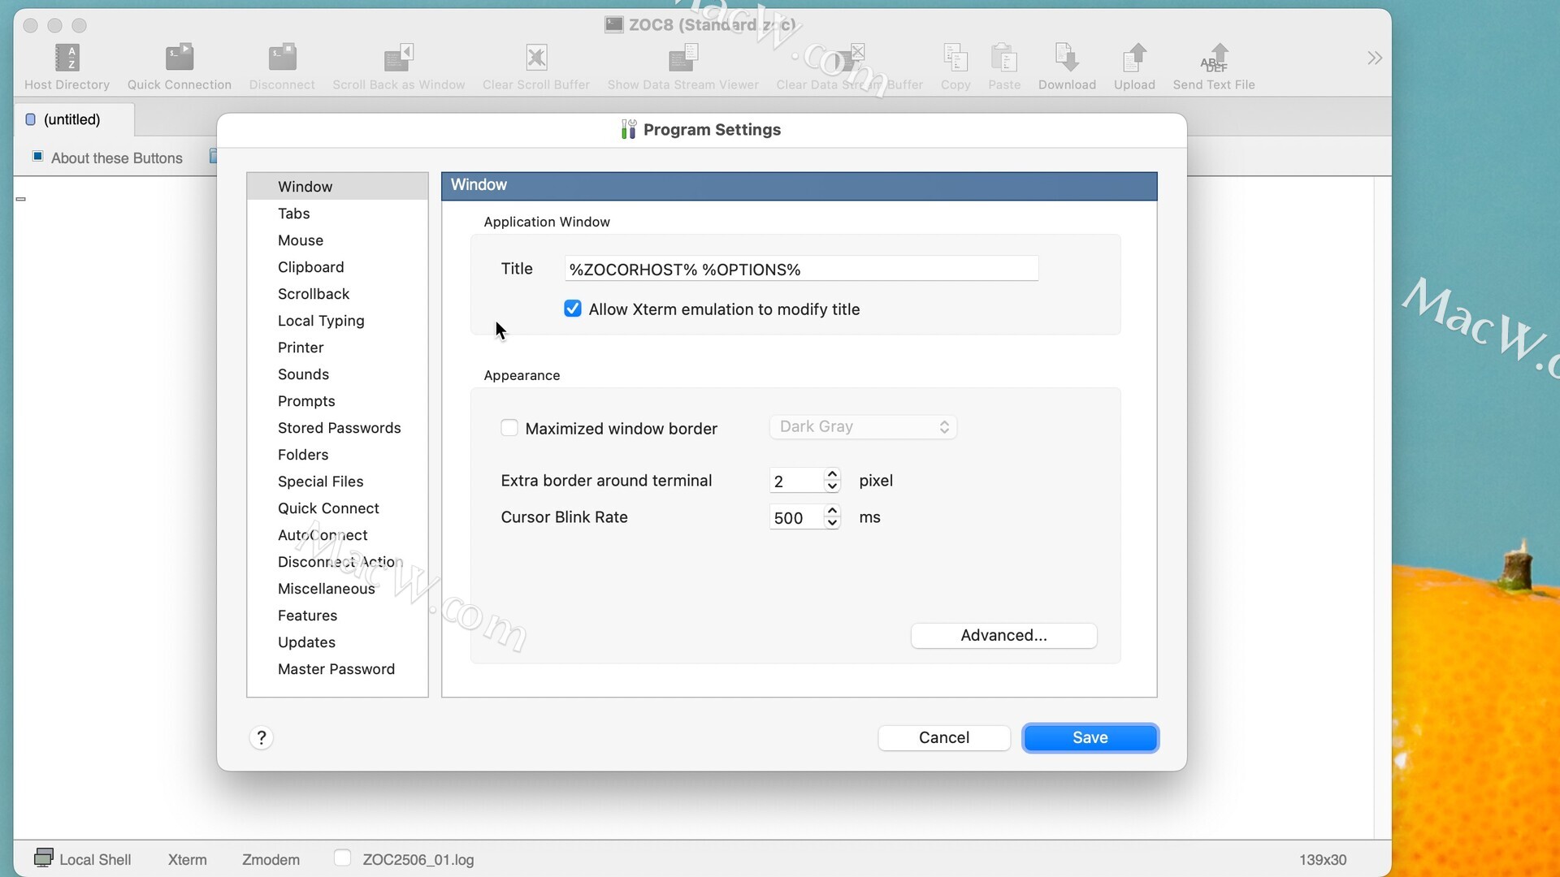The height and width of the screenshot is (877, 1560).
Task: Click the About these Buttons icon
Action: coord(37,156)
